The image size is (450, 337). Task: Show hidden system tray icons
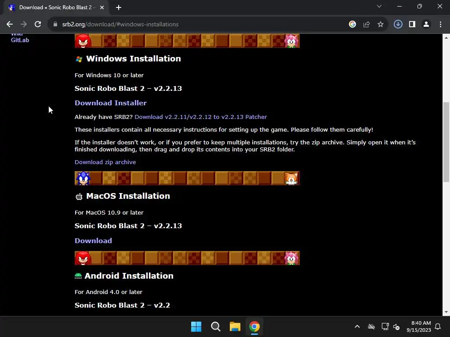tap(357, 326)
